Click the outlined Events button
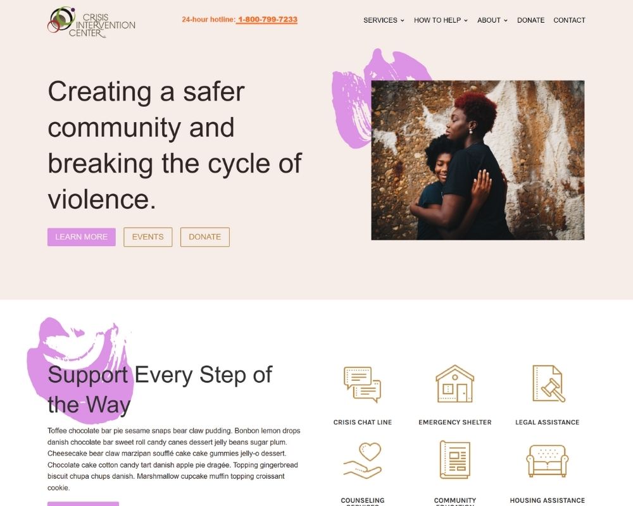This screenshot has width=633, height=506. point(147,237)
